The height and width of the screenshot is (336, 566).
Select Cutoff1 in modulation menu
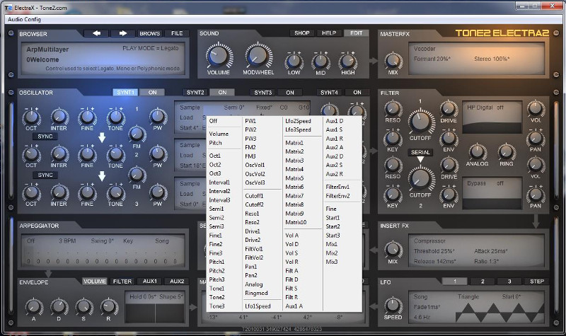click(x=262, y=196)
